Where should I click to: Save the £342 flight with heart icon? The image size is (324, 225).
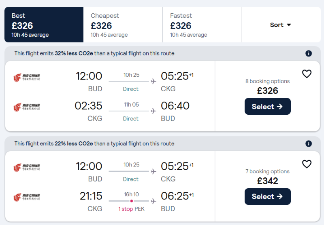[x=307, y=164]
